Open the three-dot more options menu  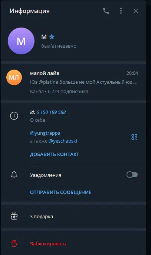121,11
